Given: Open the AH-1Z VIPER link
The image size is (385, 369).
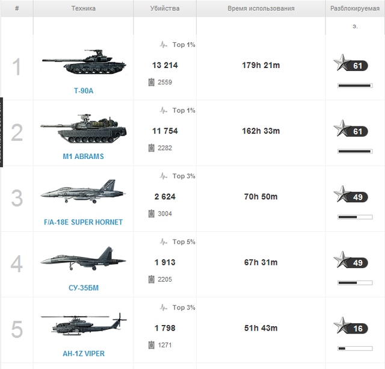Looking at the screenshot, I should coord(84,353).
